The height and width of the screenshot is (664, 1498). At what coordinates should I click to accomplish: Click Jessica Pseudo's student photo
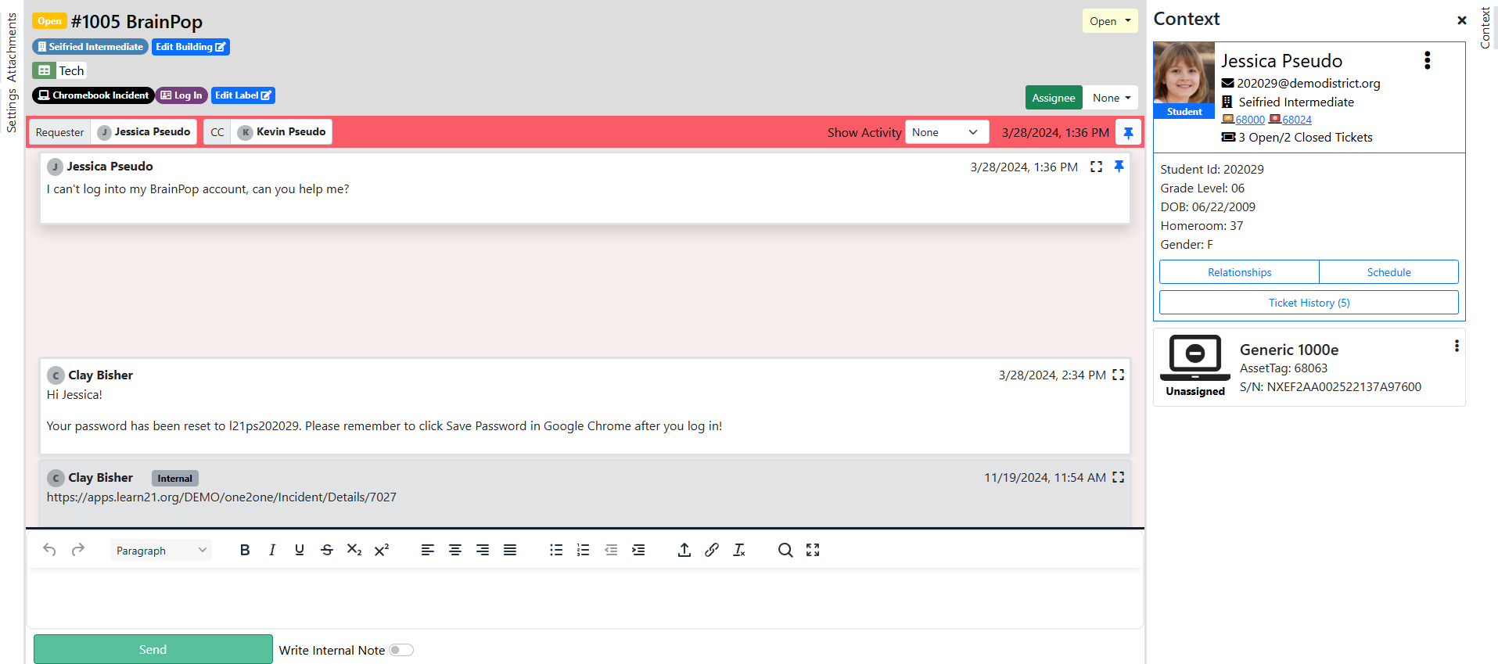(1184, 74)
